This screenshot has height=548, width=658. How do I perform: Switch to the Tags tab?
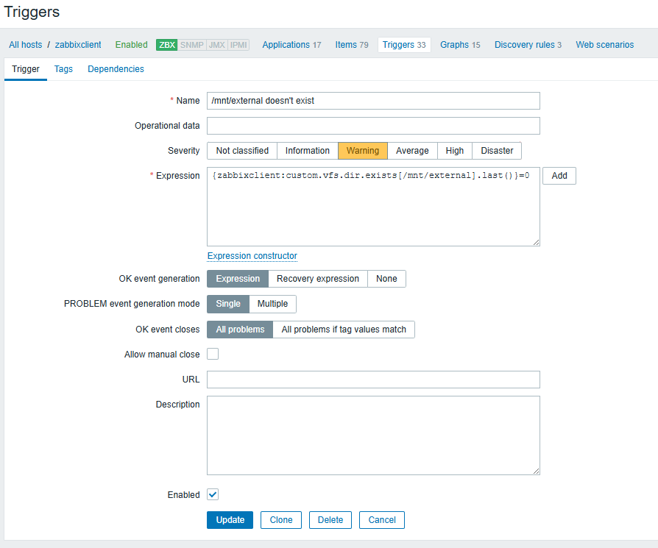[x=63, y=69]
